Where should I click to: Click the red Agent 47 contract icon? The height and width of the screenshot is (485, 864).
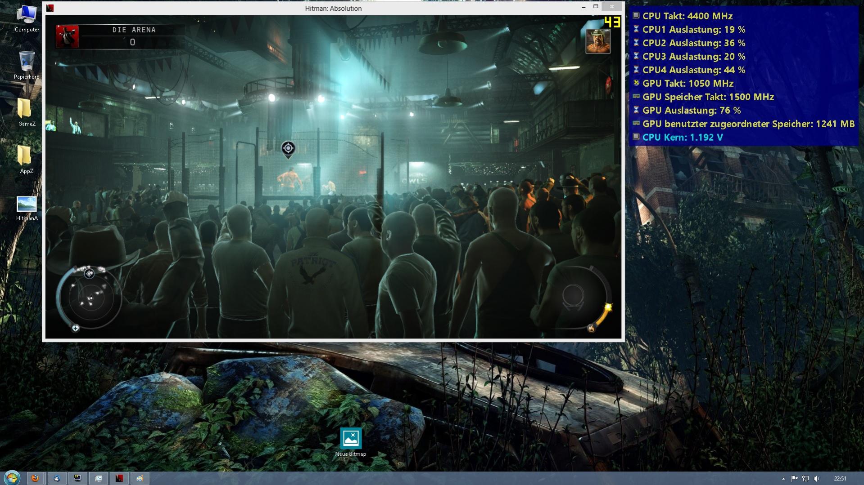click(67, 36)
